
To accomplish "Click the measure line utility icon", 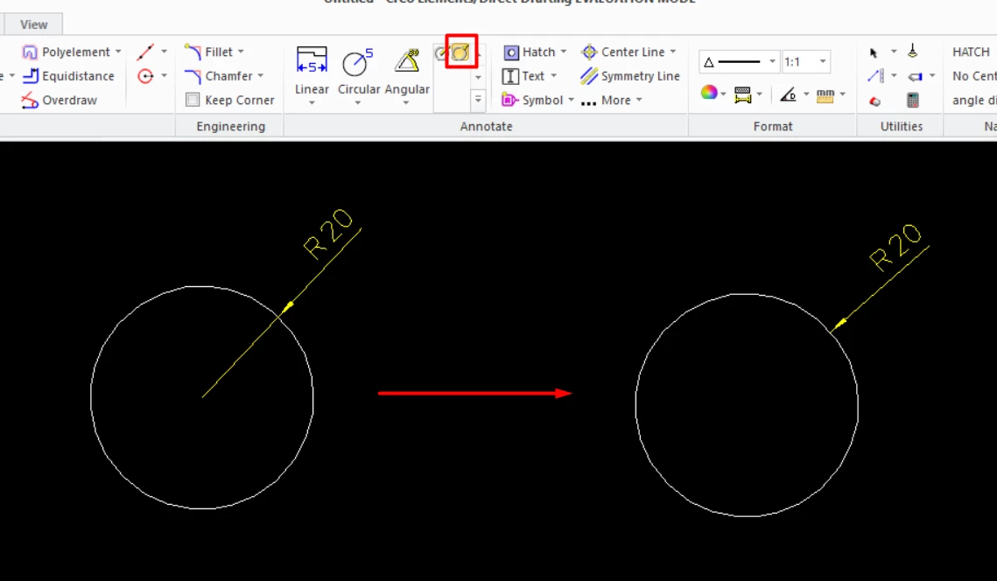I will [875, 76].
